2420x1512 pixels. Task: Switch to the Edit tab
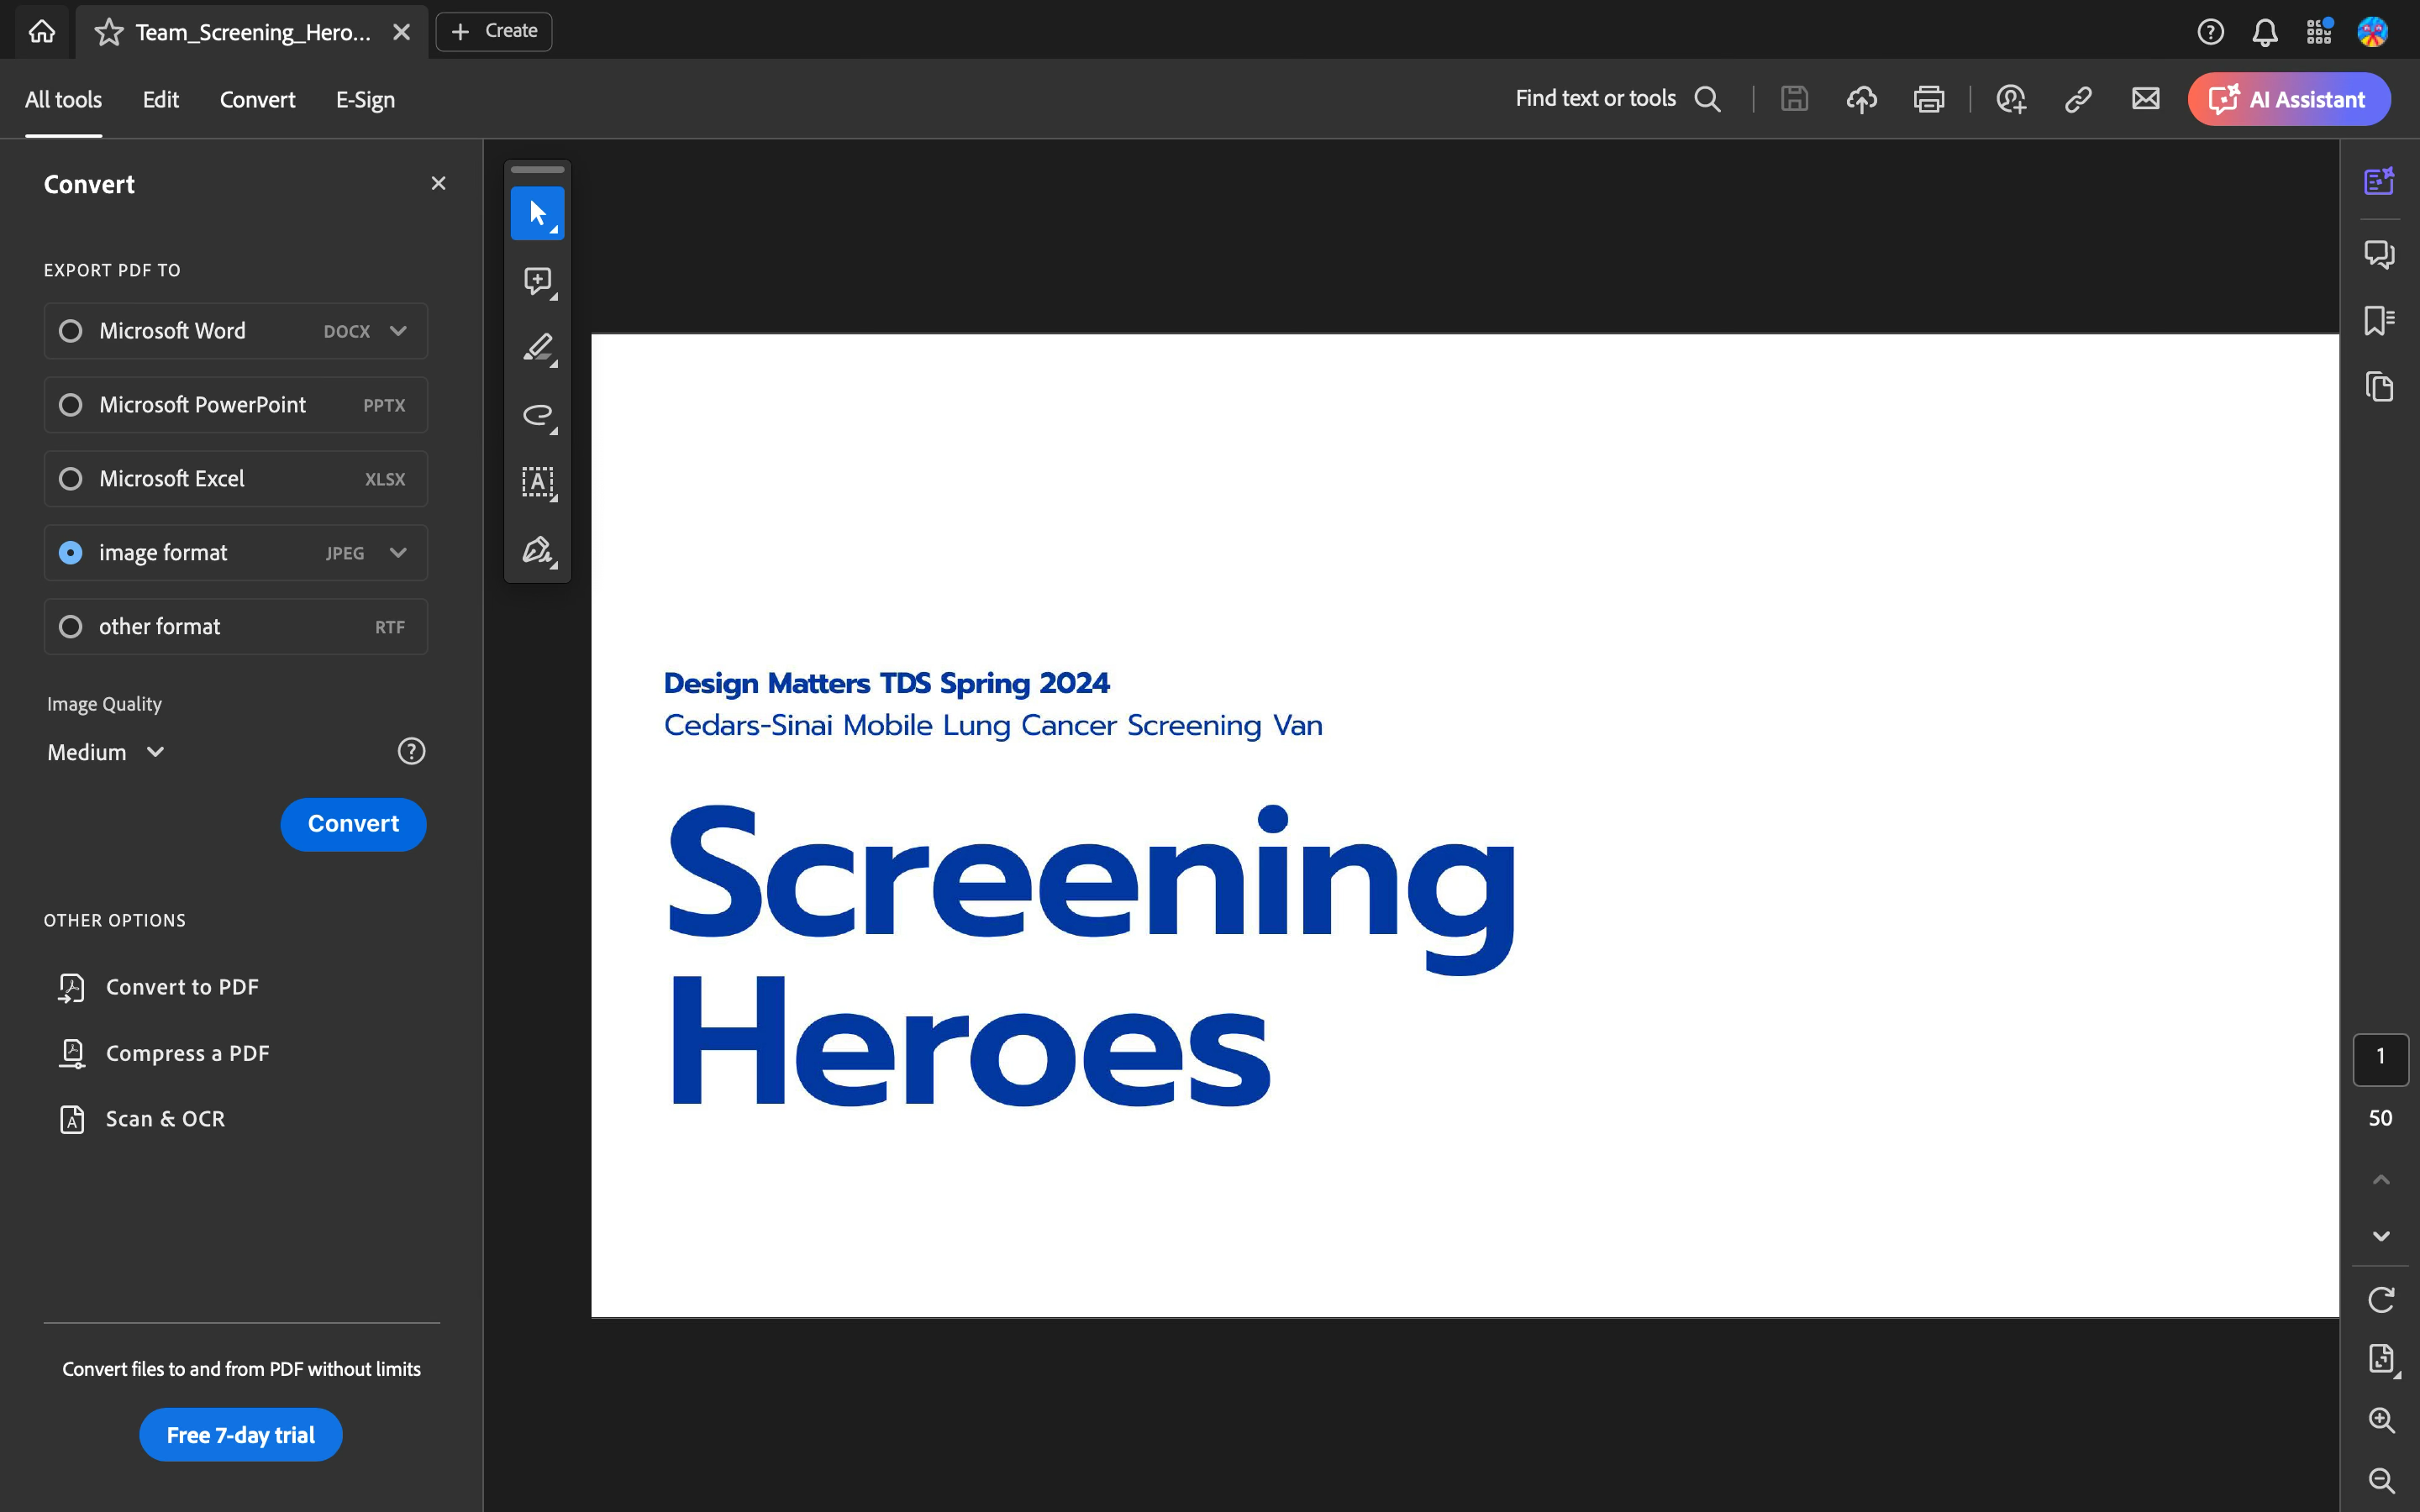[x=160, y=99]
